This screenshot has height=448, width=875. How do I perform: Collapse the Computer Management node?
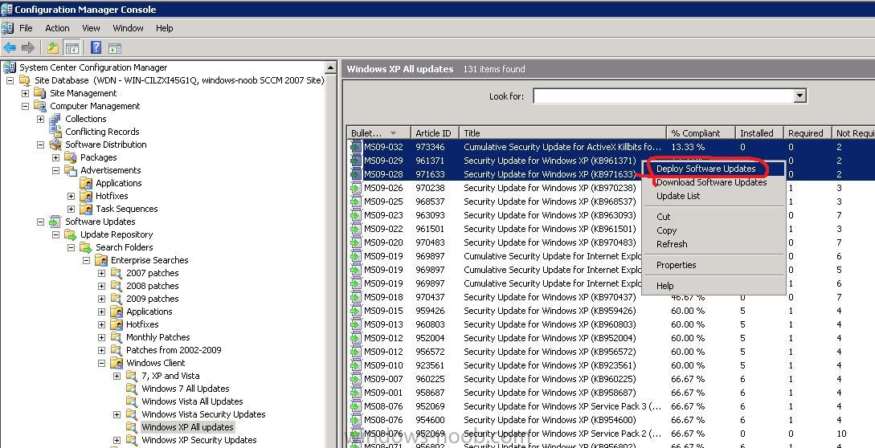click(x=25, y=106)
